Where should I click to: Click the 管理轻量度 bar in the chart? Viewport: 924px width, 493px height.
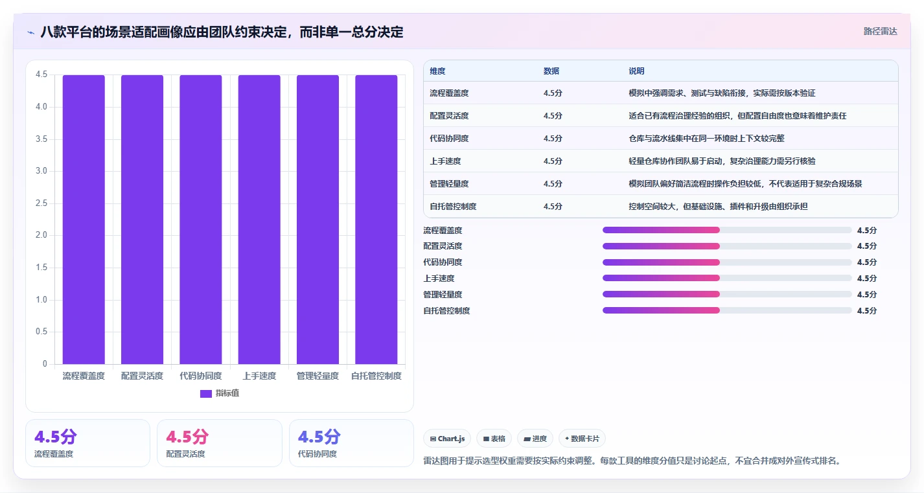pyautogui.click(x=318, y=220)
